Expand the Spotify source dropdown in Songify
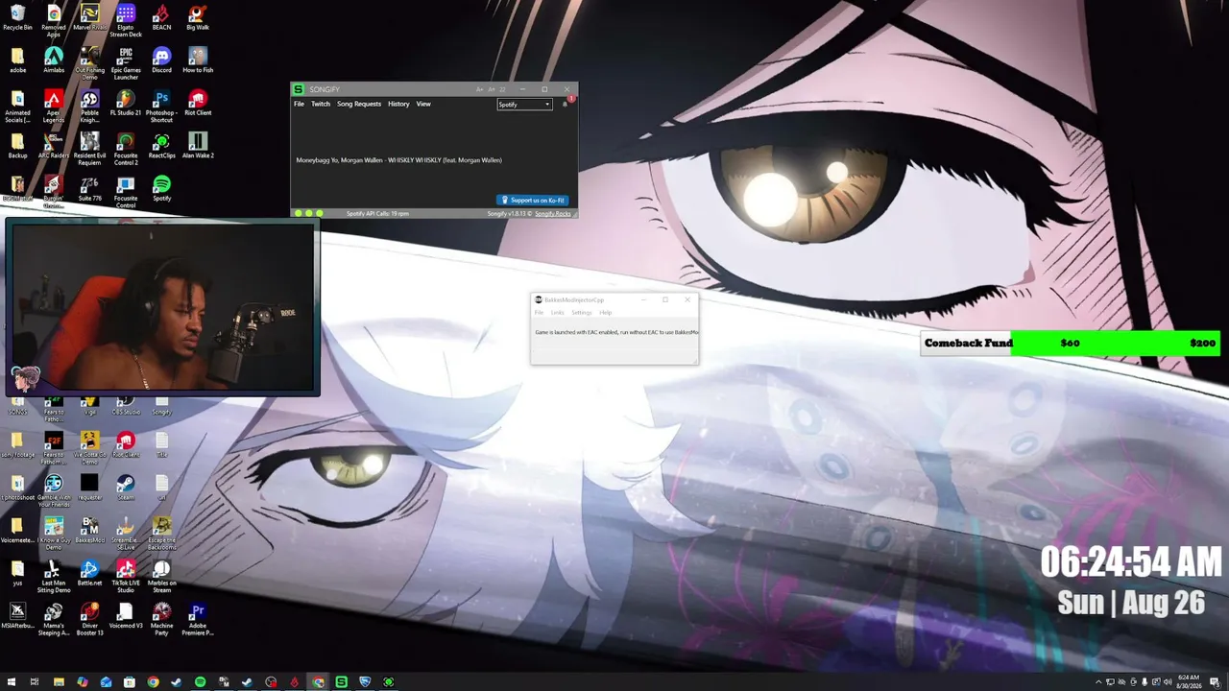1229x691 pixels. coord(524,105)
